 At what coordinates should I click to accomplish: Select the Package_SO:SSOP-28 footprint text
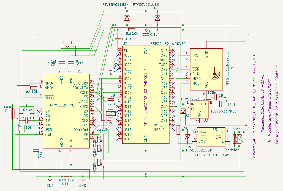tap(277, 105)
